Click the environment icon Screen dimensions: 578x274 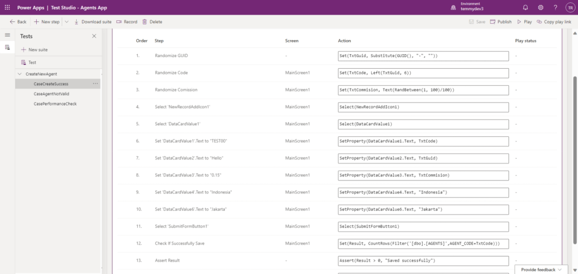click(x=453, y=8)
